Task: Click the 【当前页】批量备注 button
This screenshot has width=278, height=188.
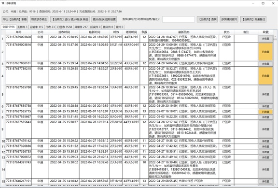Action: [253, 19]
